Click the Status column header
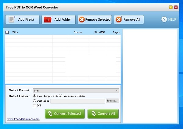The height and width of the screenshot is (129, 183). 78,32
